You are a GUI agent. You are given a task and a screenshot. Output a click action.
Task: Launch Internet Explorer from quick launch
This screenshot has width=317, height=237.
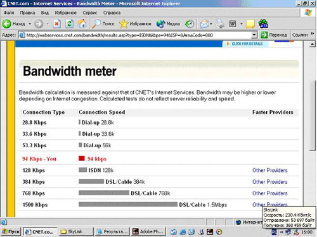[183, 232]
